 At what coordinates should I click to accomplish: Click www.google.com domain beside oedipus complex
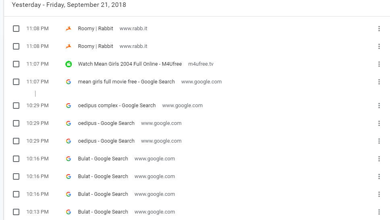coord(182,106)
